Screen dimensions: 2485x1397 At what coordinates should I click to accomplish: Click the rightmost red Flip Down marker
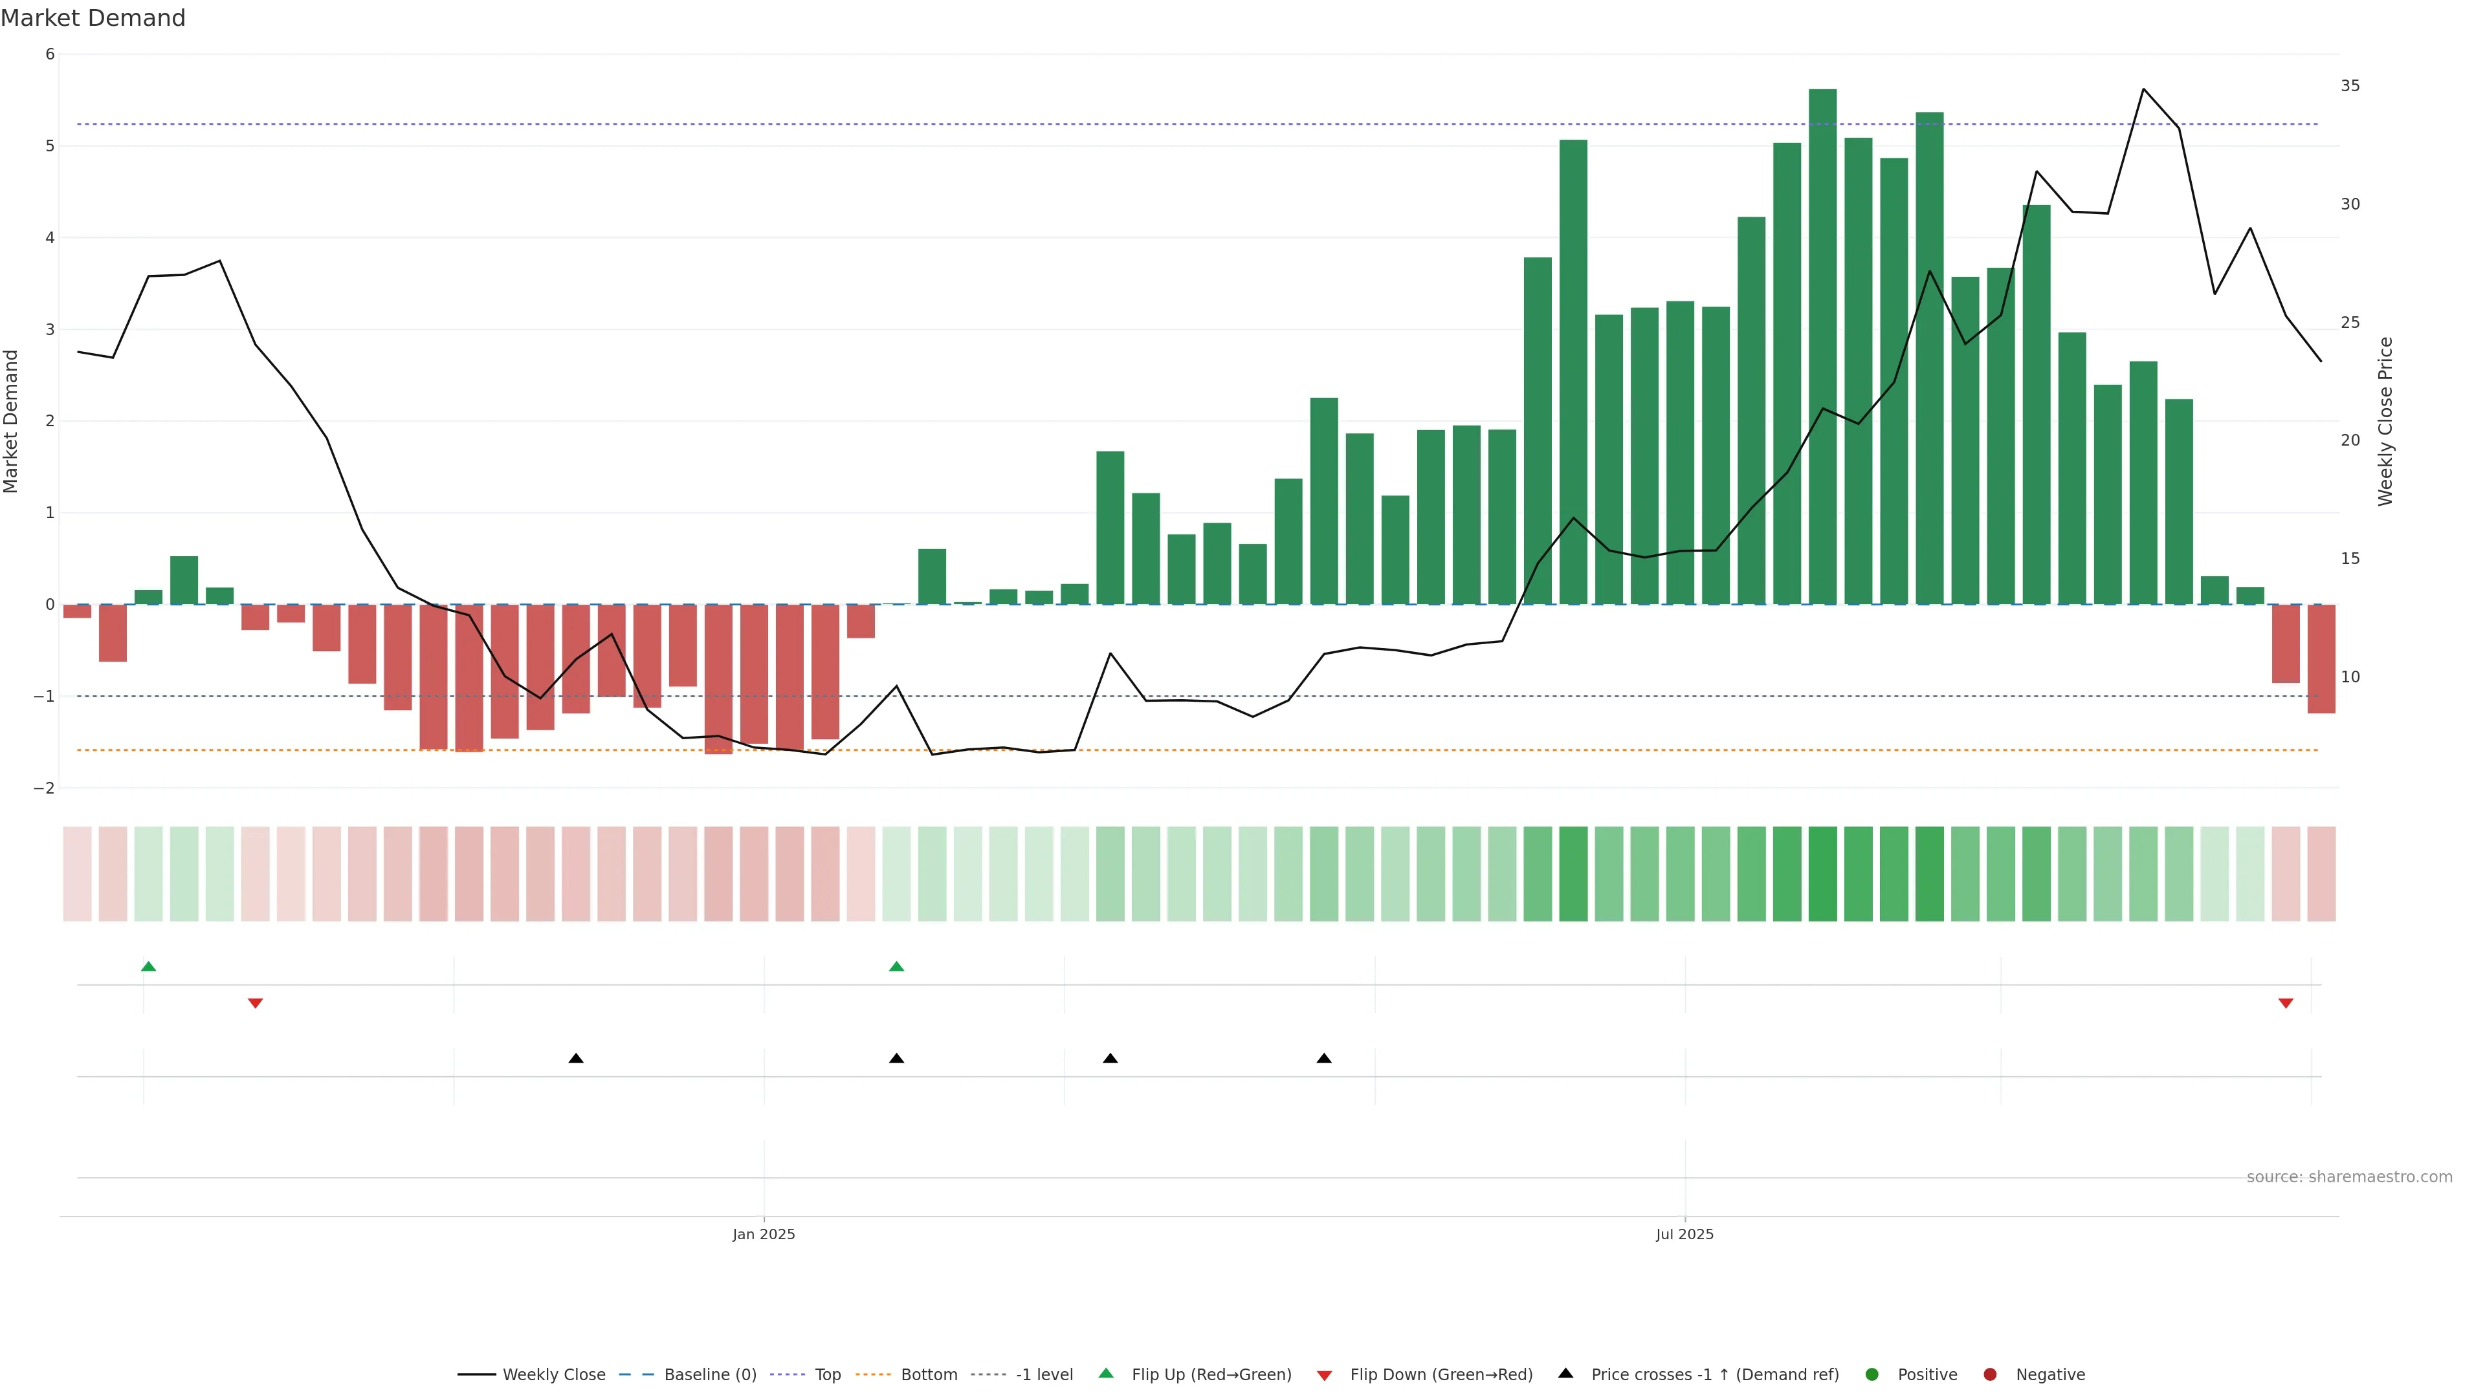(x=2285, y=1002)
